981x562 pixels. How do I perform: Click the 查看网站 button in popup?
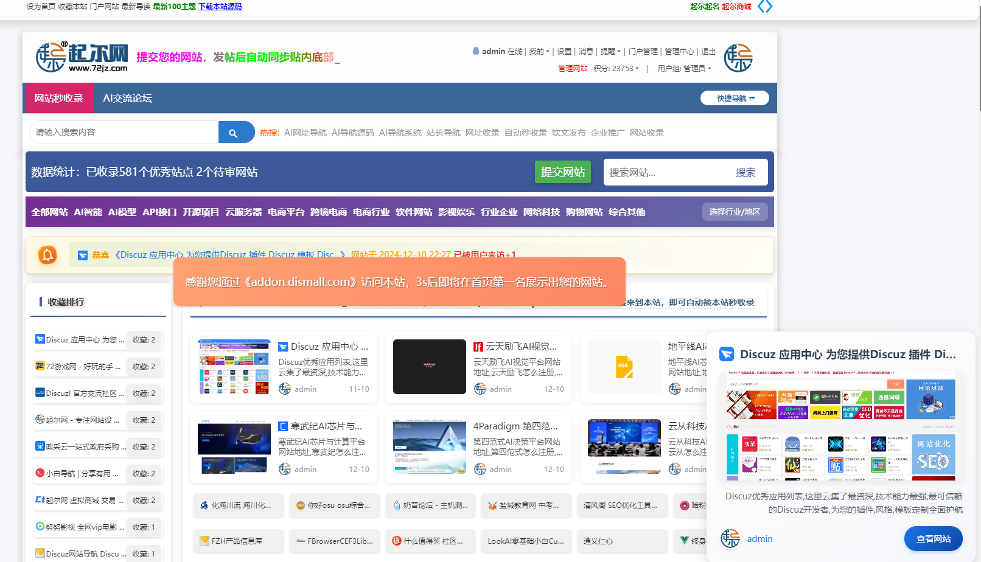pyautogui.click(x=934, y=539)
